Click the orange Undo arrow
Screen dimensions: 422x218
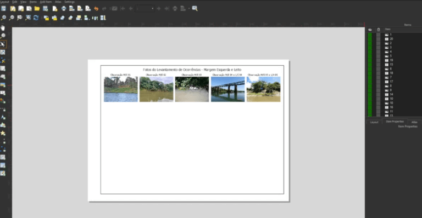click(96, 9)
